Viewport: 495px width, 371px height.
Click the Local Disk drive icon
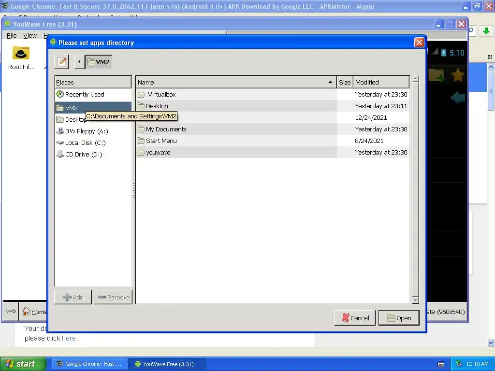[x=60, y=143]
